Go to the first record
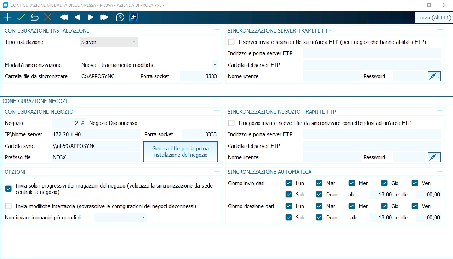Viewport: 453px width, 259px height. click(64, 17)
